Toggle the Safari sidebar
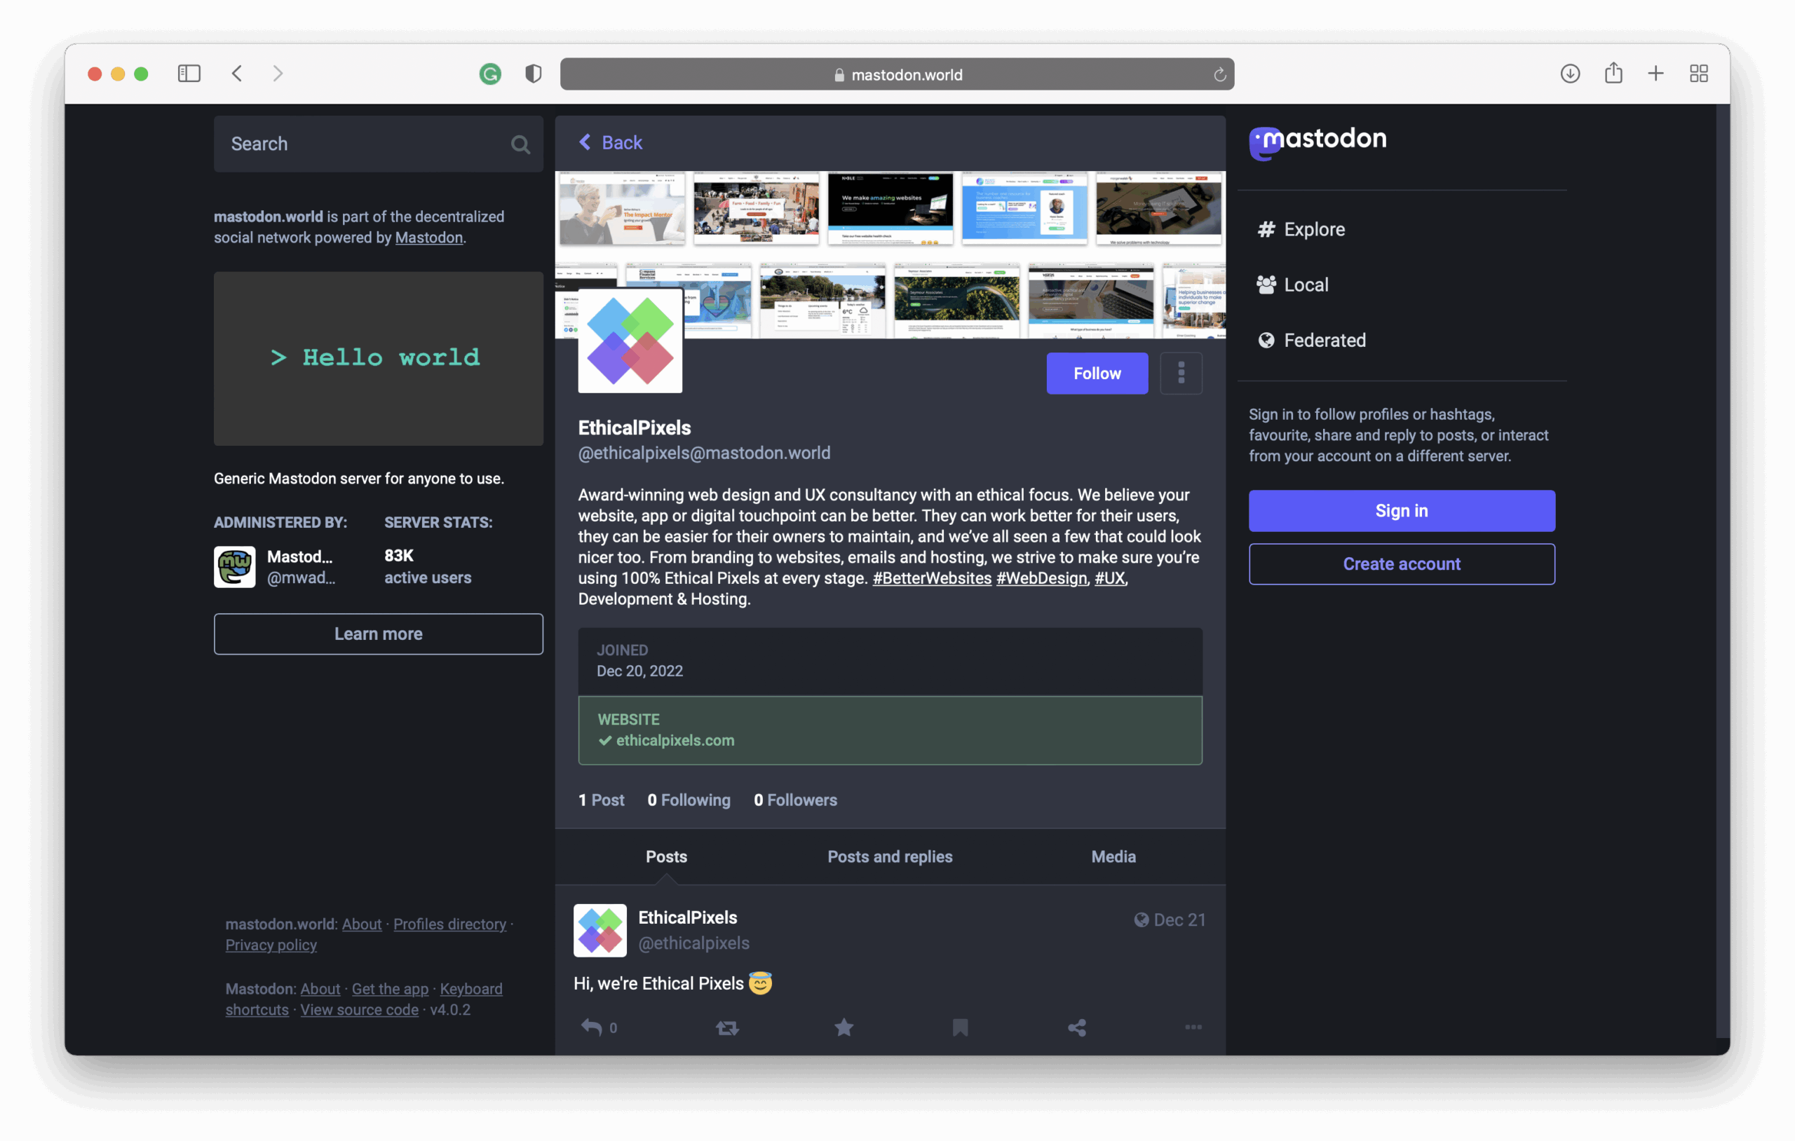This screenshot has height=1141, width=1795. [x=189, y=73]
